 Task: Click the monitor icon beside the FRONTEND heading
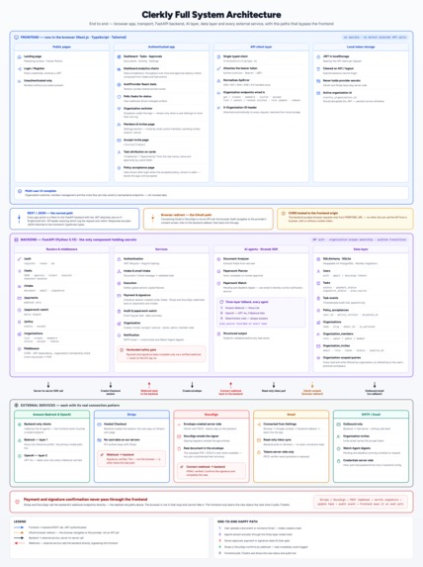[x=16, y=38]
